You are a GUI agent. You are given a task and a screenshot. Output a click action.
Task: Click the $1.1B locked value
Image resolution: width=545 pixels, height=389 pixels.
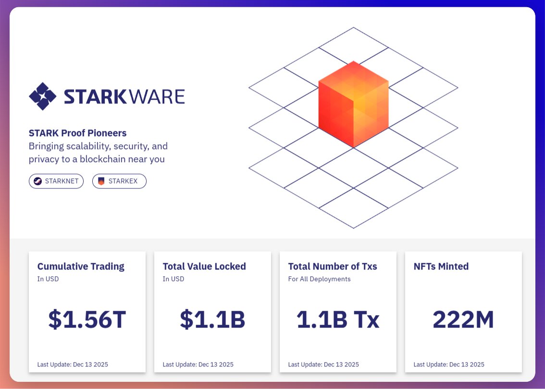tap(212, 320)
